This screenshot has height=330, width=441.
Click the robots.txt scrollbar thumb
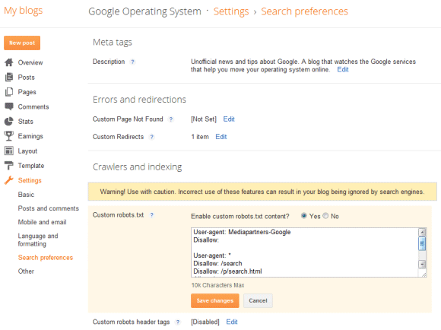[422, 243]
